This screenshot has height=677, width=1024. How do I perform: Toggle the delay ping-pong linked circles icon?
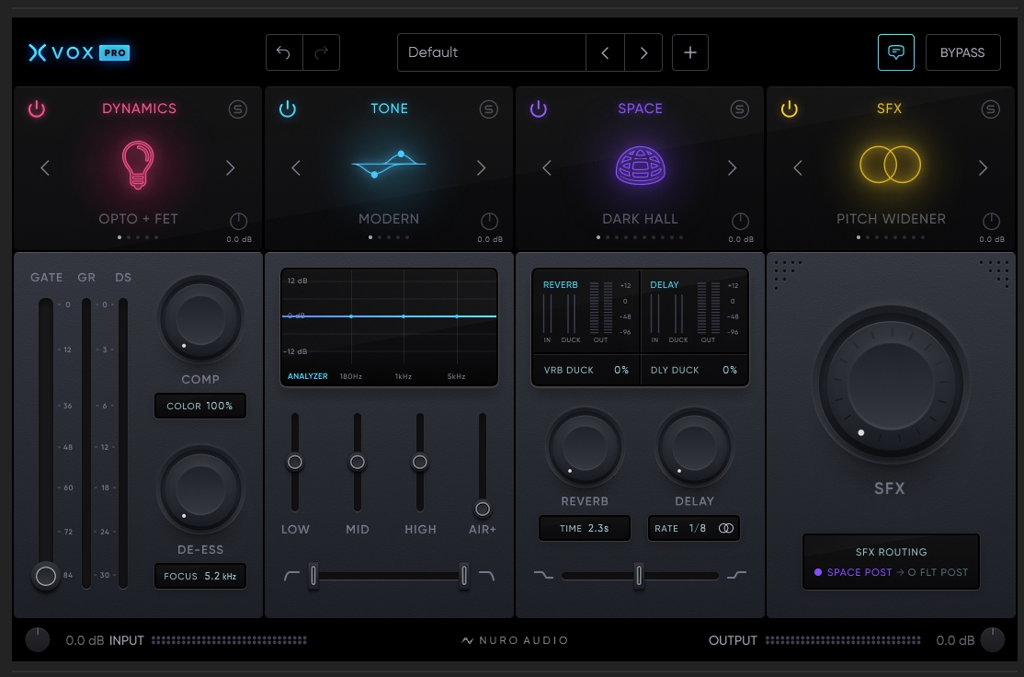point(725,529)
